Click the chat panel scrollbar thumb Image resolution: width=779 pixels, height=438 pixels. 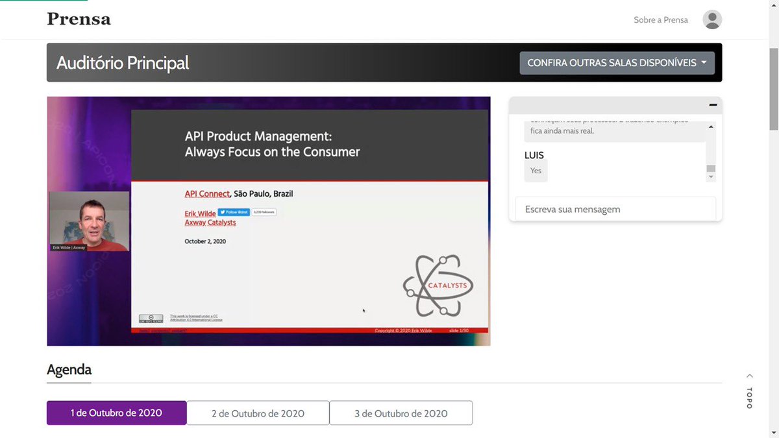(711, 169)
